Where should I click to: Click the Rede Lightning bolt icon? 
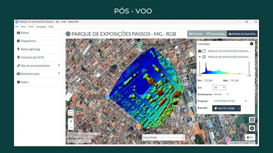point(18,49)
